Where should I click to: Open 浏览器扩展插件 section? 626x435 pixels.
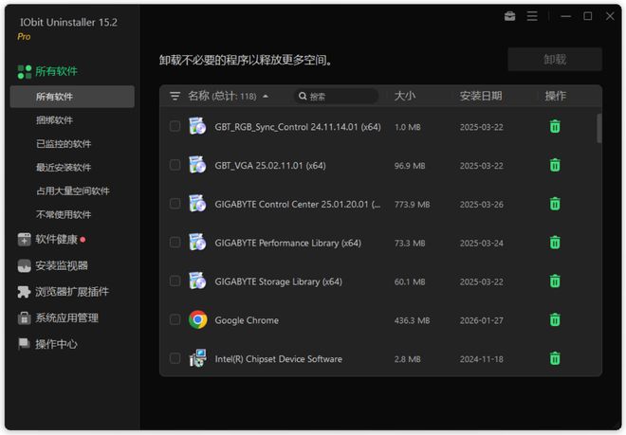[x=72, y=292]
